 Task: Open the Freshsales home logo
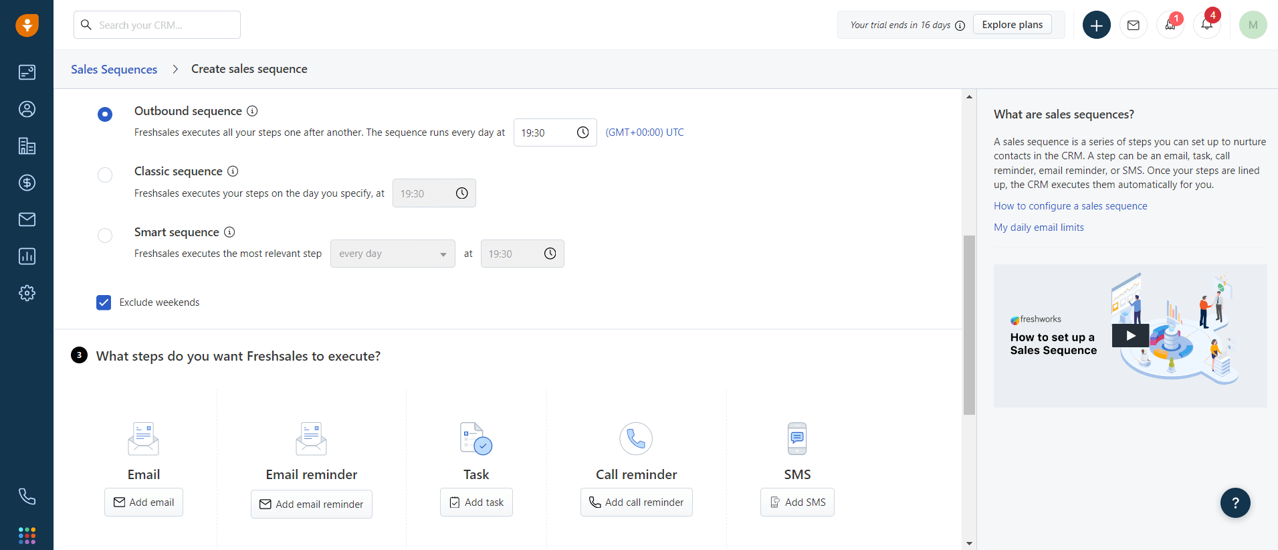point(27,25)
